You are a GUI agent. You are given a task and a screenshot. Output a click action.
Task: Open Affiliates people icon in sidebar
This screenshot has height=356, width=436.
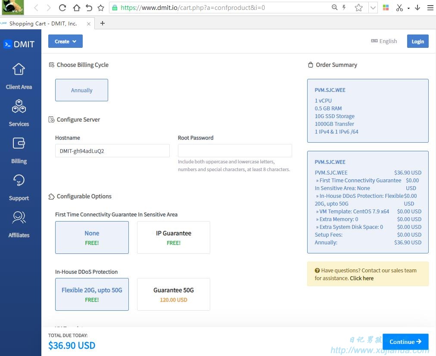click(x=19, y=217)
